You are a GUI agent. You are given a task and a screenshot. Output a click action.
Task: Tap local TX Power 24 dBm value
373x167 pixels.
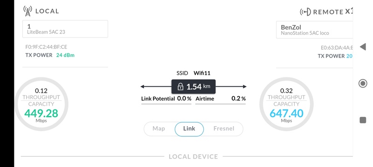pos(65,55)
